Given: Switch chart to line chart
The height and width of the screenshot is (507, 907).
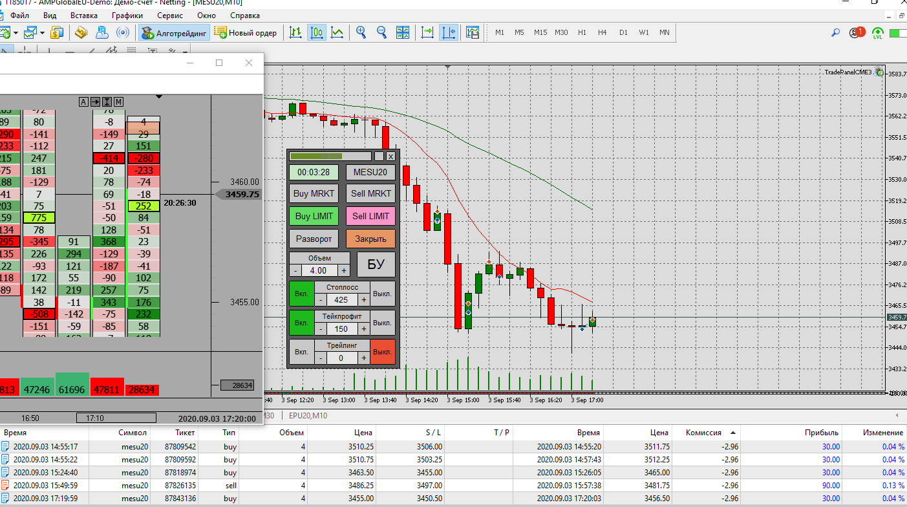Looking at the screenshot, I should [x=337, y=32].
